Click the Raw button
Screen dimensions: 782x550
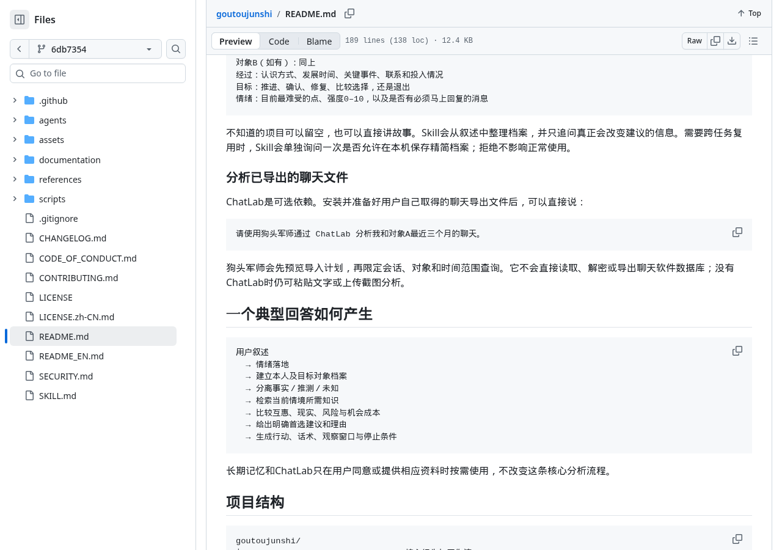[x=695, y=41]
